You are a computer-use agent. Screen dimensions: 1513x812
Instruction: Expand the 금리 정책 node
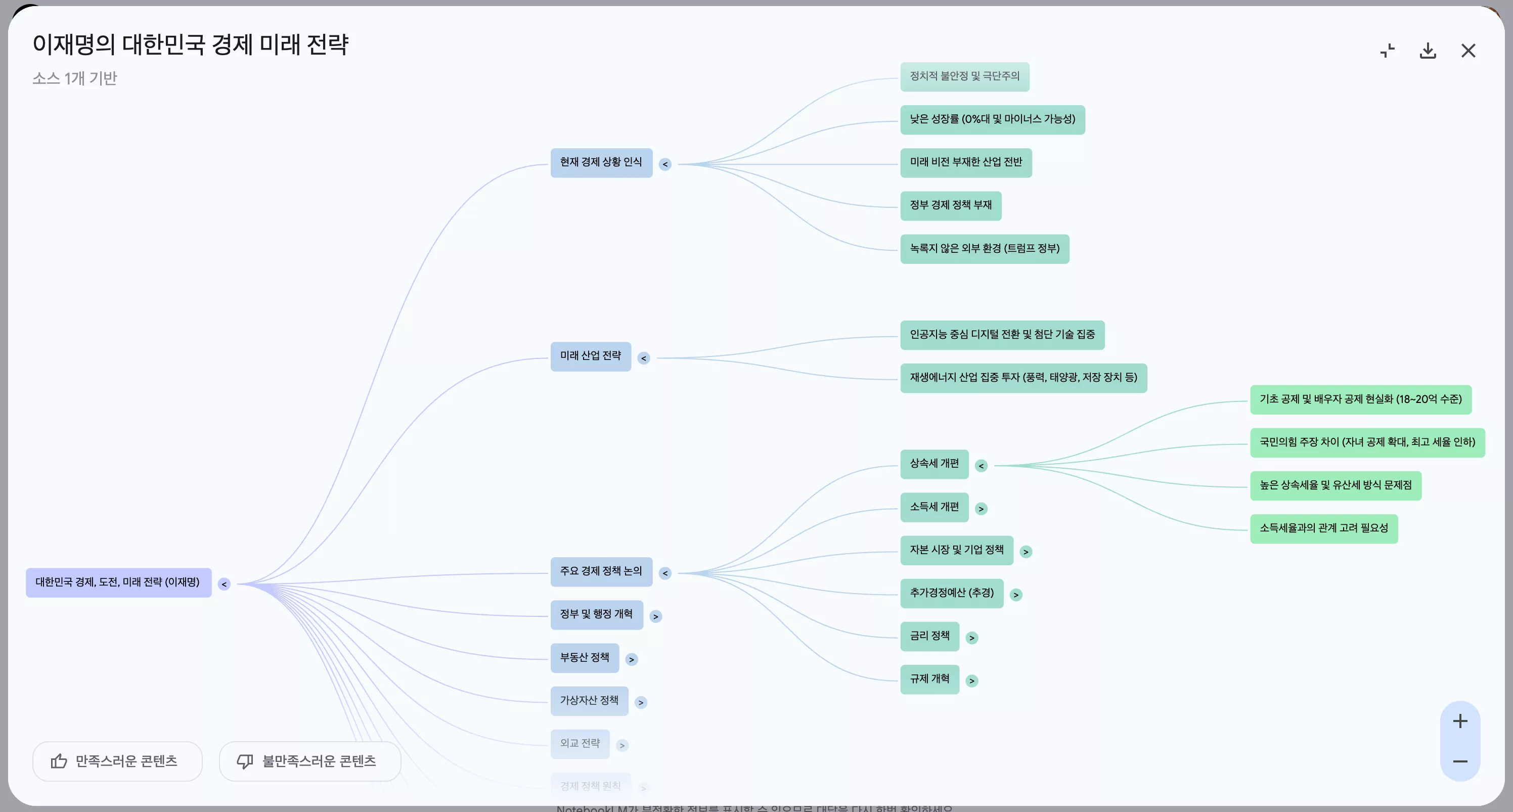pos(971,638)
